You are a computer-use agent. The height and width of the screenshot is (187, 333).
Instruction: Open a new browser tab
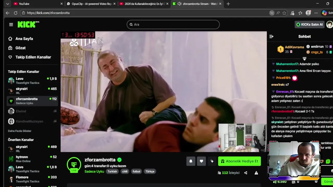click(228, 4)
